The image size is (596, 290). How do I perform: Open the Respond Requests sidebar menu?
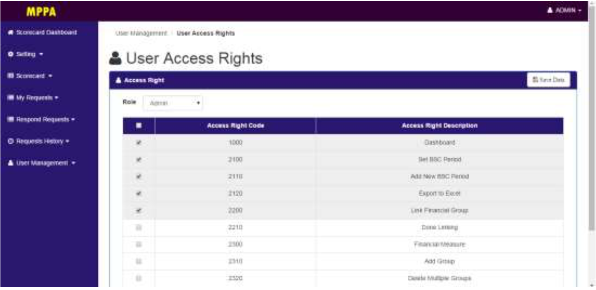tap(41, 120)
